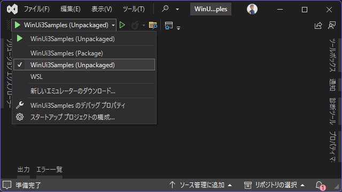Click the send feedback person icon
Image resolution: width=342 pixels, height=192 pixels.
(x=332, y=25)
